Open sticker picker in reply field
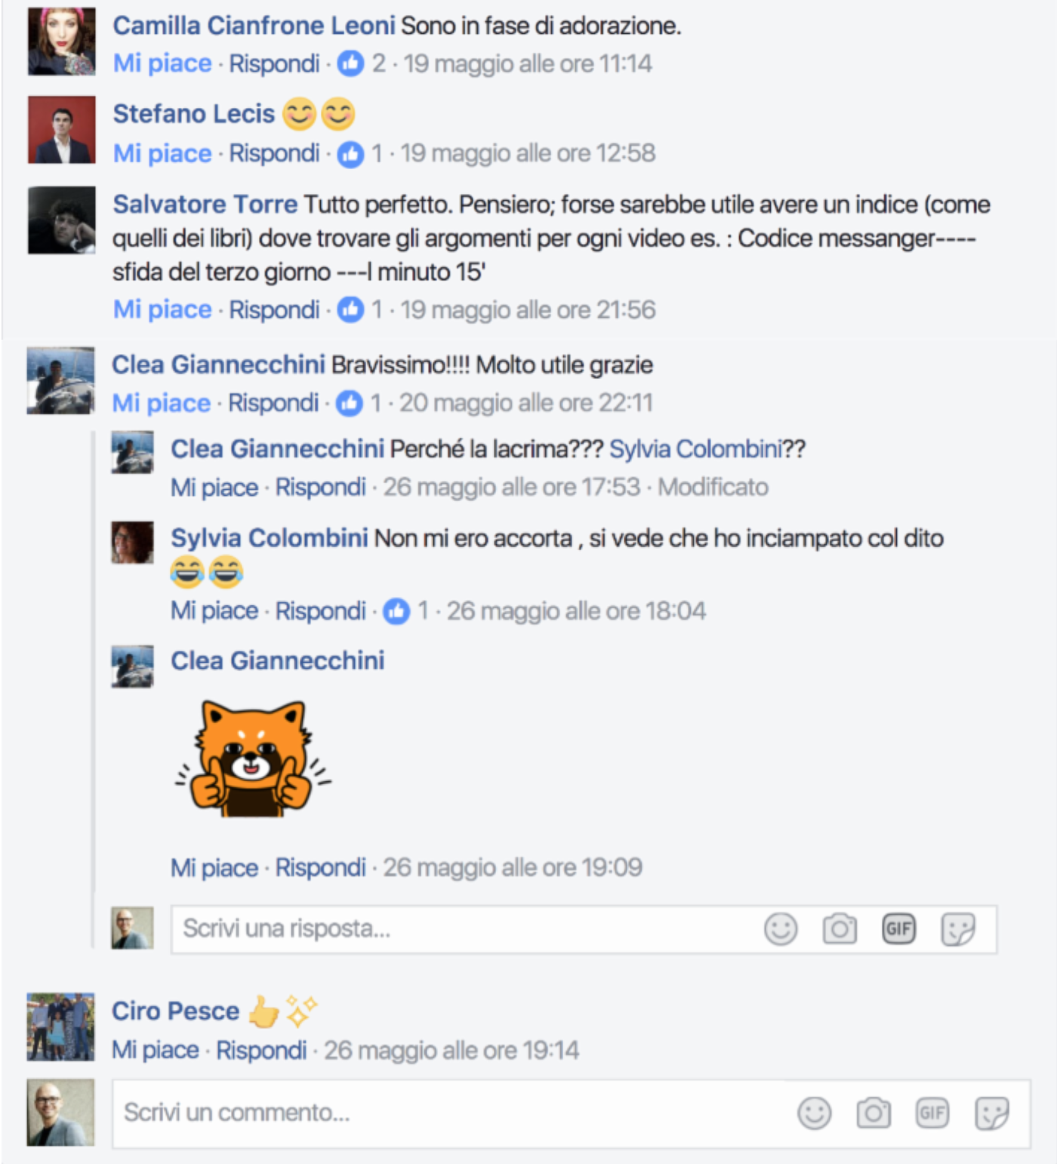This screenshot has height=1164, width=1057. pos(958,928)
